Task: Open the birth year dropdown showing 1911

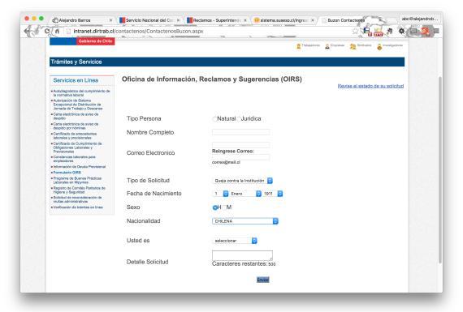Action: 273,194
